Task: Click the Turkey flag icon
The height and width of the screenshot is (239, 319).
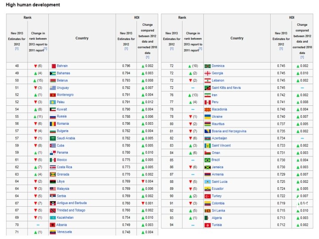Action: click(207, 197)
